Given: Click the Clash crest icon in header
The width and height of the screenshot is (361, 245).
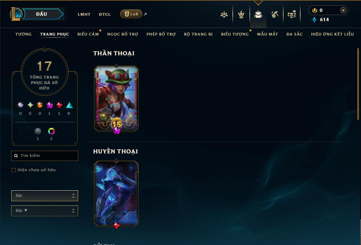Looking at the screenshot, I should 241,14.
